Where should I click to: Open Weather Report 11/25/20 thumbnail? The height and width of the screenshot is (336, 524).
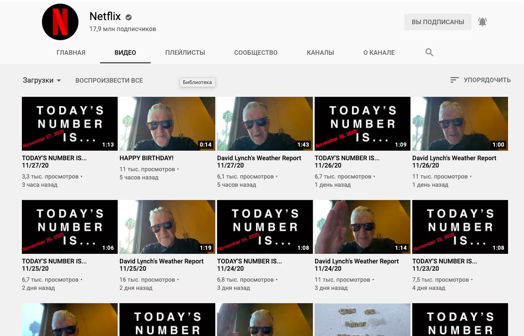point(167,227)
